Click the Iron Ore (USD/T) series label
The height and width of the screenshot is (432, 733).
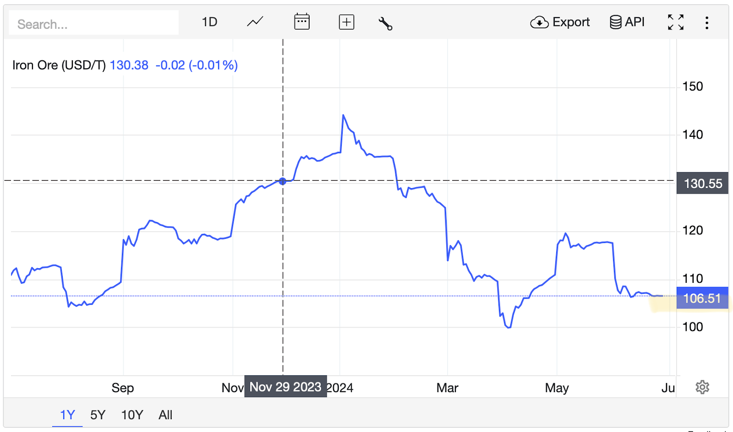coord(59,65)
